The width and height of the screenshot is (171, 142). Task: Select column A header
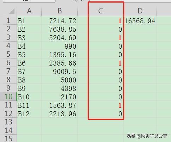click(x=29, y=11)
